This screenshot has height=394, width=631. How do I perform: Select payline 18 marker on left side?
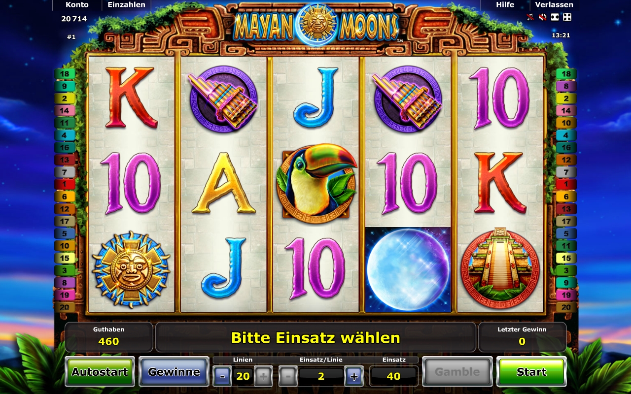(65, 74)
